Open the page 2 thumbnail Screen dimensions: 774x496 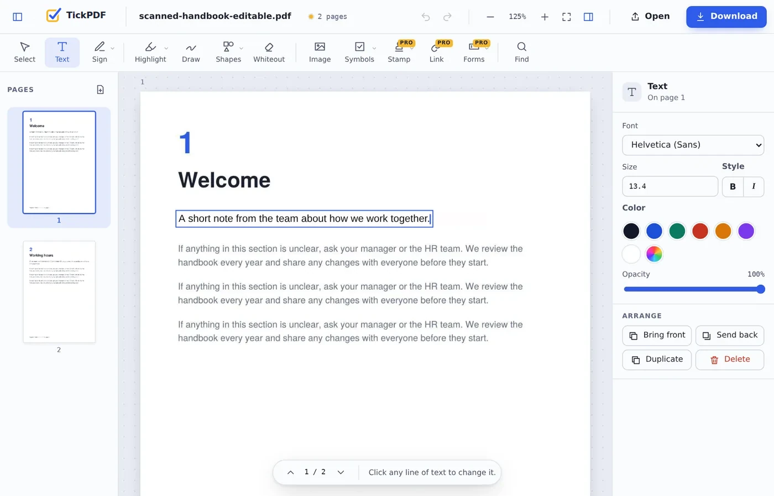59,292
